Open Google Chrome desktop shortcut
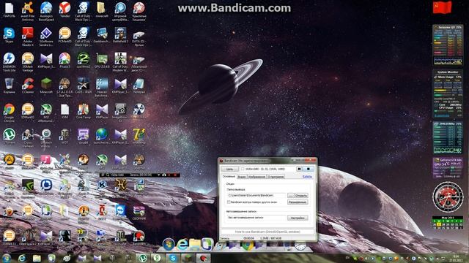Screen dimensions: 469x263 tap(9, 113)
